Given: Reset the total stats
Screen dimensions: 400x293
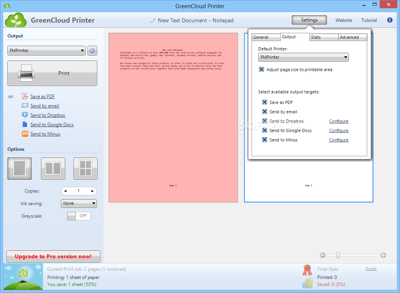Looking at the screenshot, I should (371, 269).
